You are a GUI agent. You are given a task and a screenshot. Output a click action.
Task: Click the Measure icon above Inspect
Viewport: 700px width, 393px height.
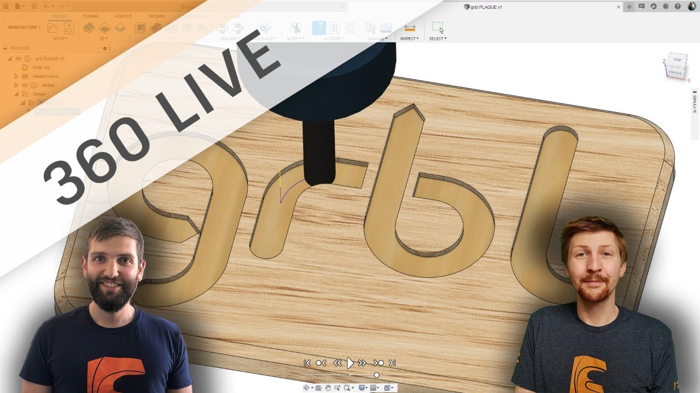point(410,28)
